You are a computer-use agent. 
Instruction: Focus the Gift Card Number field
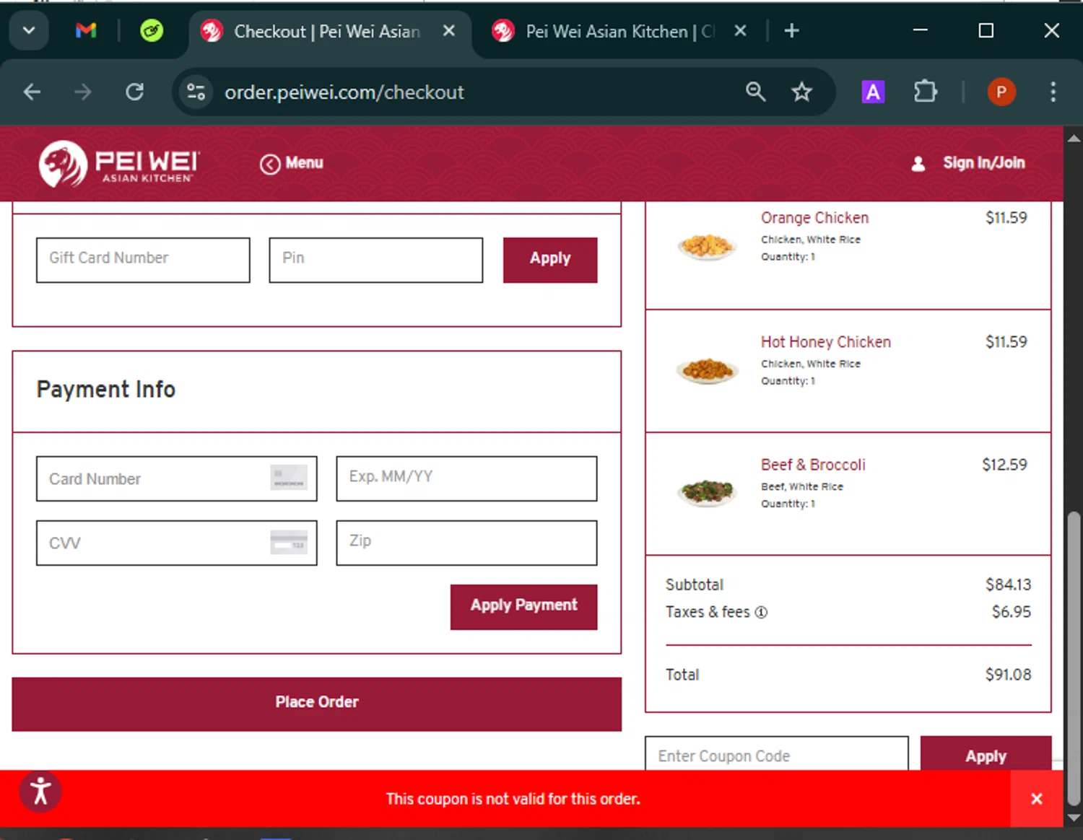[x=143, y=260]
